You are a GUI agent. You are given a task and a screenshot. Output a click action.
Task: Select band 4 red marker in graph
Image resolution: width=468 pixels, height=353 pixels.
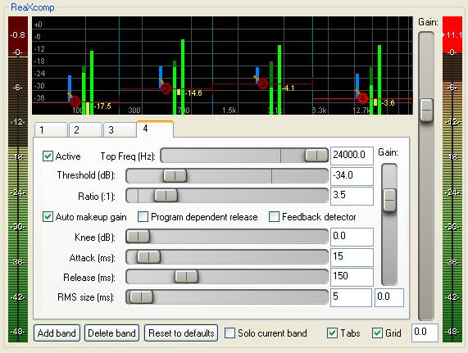[x=362, y=97]
